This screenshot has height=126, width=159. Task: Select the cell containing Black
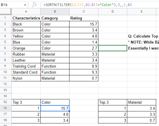(26, 24)
